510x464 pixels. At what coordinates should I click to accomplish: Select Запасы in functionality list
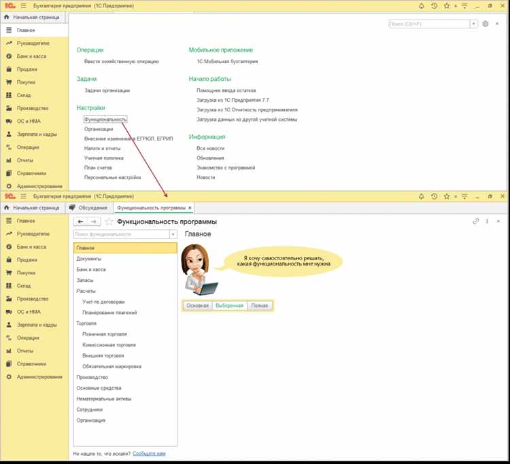tap(125, 280)
